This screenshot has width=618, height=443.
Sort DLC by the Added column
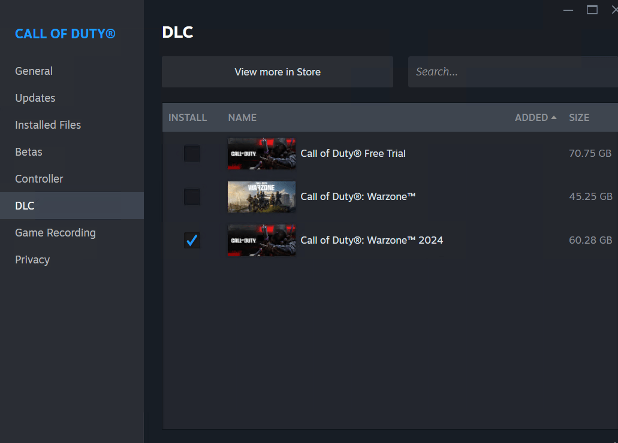tap(531, 117)
